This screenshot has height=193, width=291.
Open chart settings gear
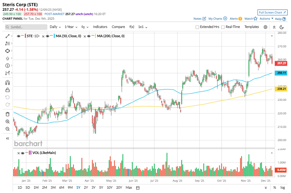coord(266,27)
